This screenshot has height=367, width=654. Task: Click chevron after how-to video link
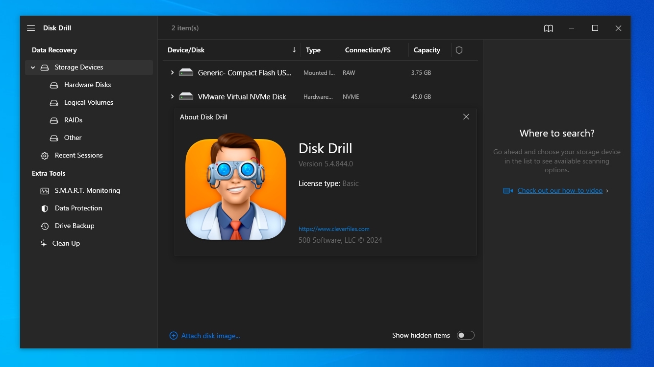coord(607,191)
